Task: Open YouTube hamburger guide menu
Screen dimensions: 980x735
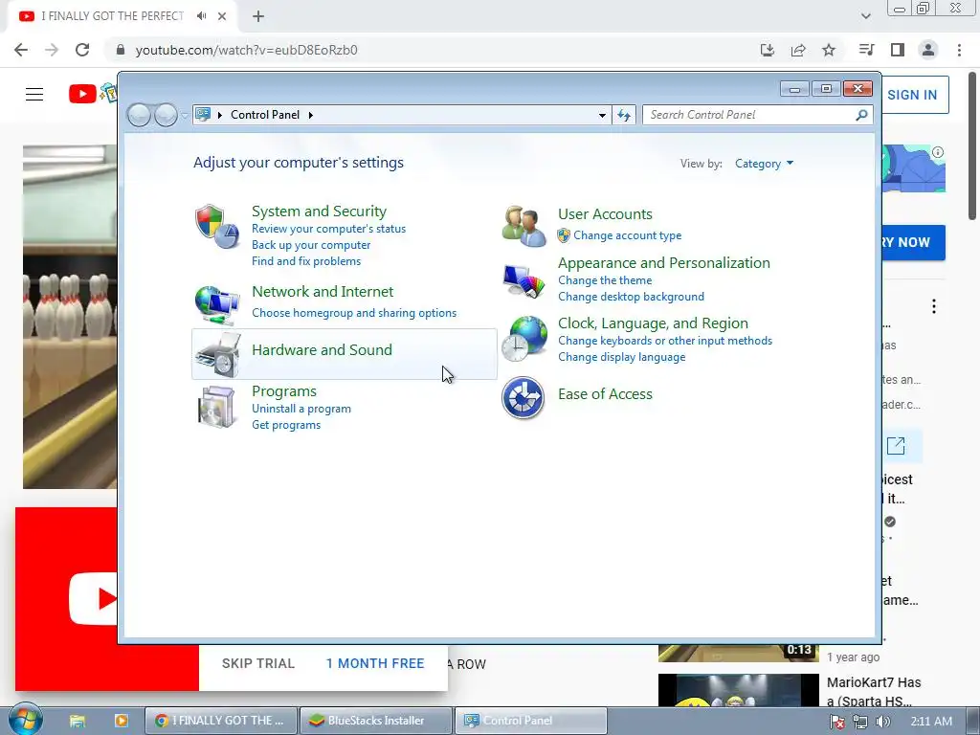Action: tap(34, 95)
